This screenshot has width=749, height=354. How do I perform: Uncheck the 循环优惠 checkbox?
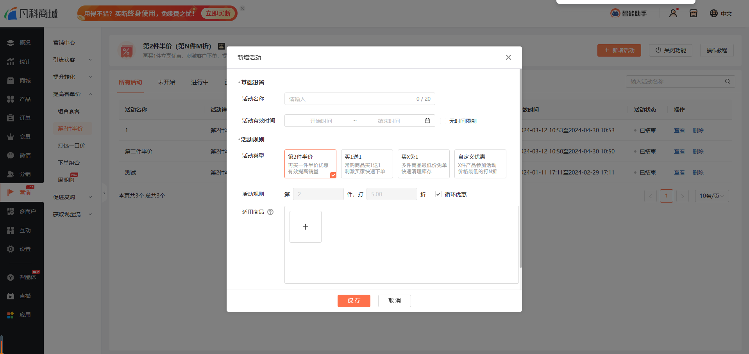(438, 194)
